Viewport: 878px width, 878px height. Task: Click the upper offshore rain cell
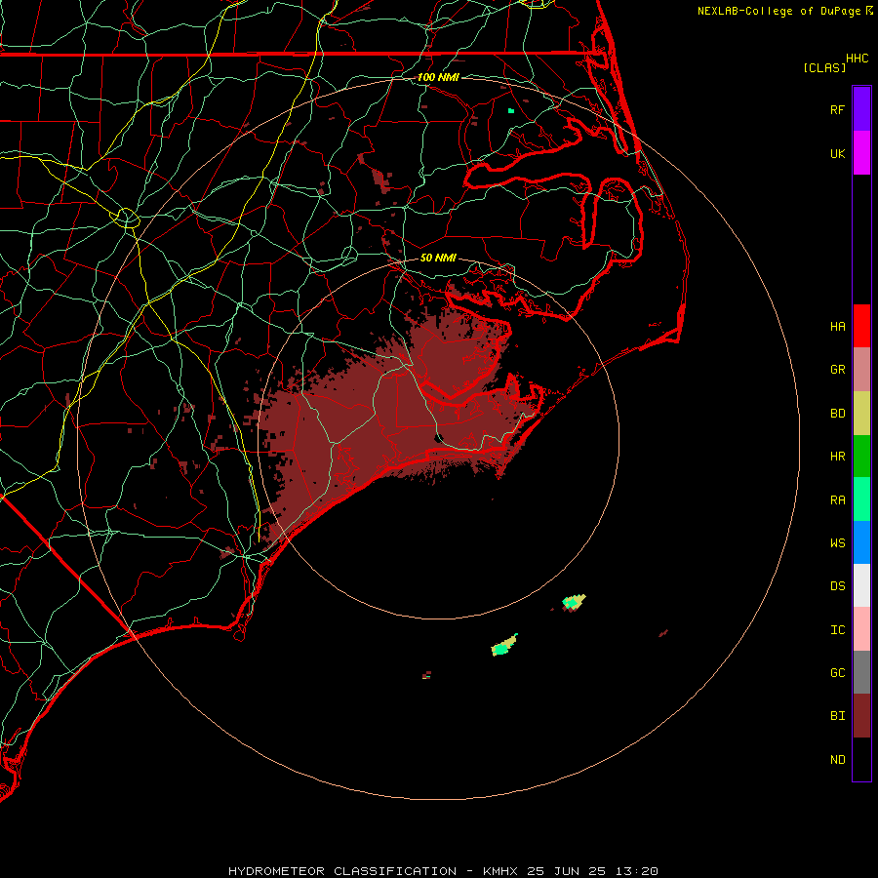(574, 603)
